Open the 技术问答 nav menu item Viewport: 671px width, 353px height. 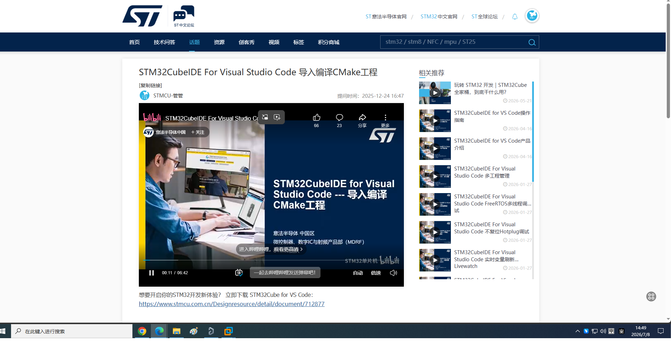[x=164, y=42]
